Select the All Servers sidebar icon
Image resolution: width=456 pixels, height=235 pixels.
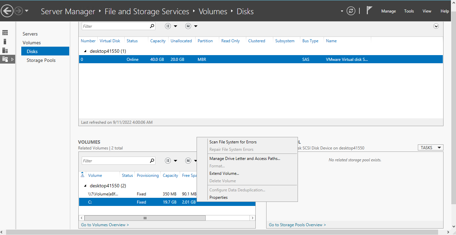click(x=5, y=50)
